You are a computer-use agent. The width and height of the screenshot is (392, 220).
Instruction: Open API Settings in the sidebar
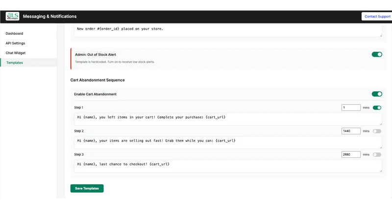pyautogui.click(x=15, y=43)
